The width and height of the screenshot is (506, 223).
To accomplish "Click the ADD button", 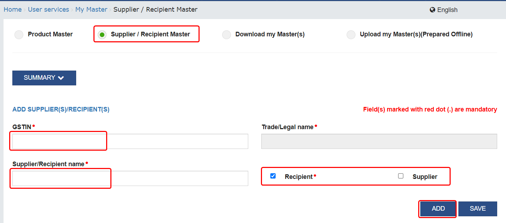I will click(438, 209).
